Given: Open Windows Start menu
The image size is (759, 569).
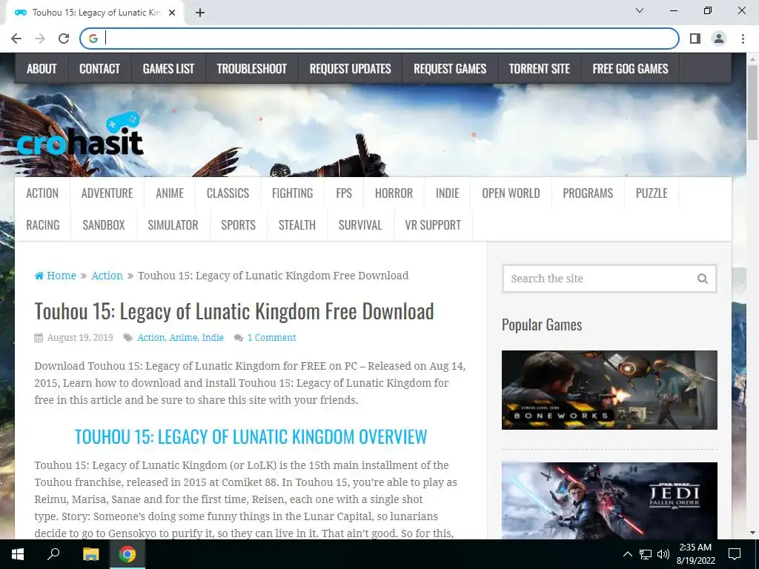Looking at the screenshot, I should [x=18, y=554].
